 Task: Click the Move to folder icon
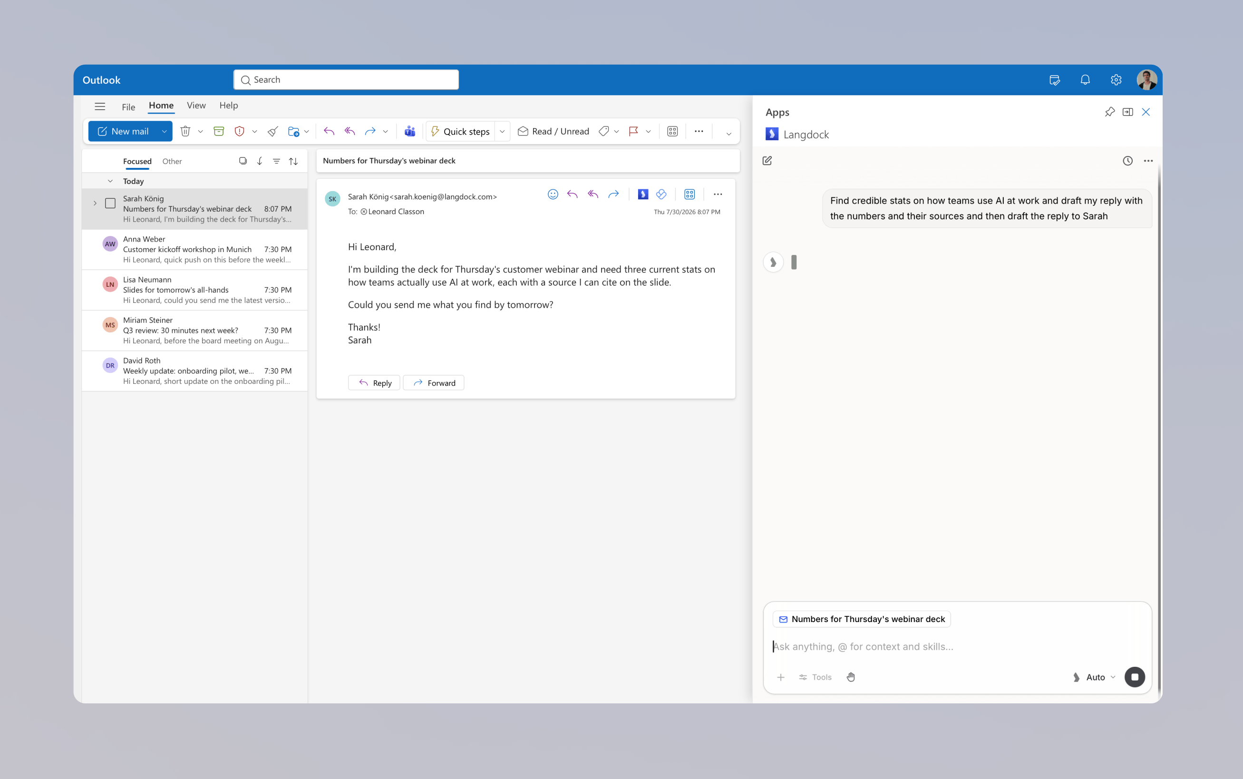tap(293, 131)
